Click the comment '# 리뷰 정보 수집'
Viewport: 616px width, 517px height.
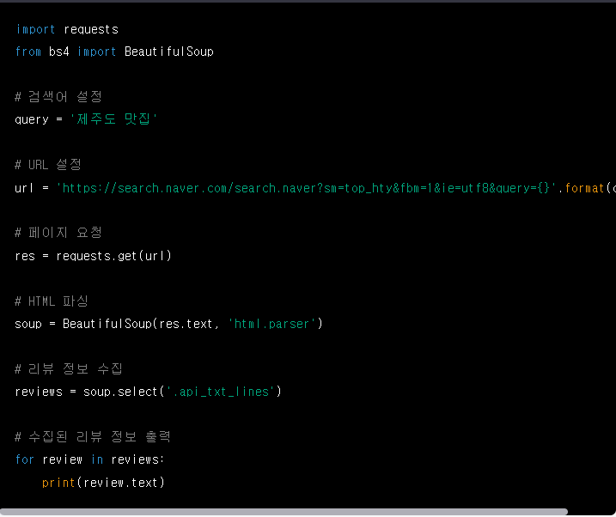(x=69, y=369)
